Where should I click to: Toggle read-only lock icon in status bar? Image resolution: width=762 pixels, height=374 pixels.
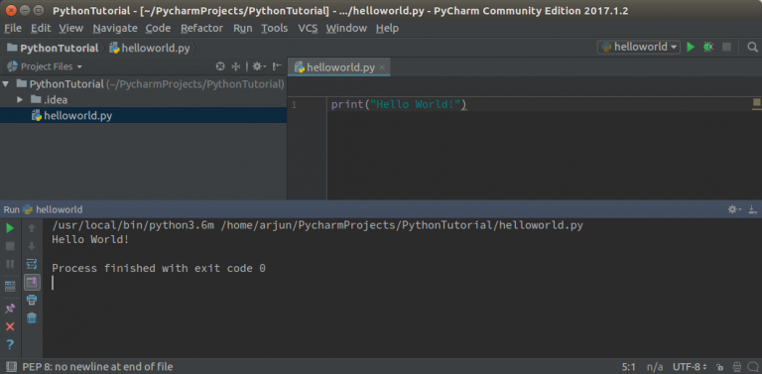720,367
